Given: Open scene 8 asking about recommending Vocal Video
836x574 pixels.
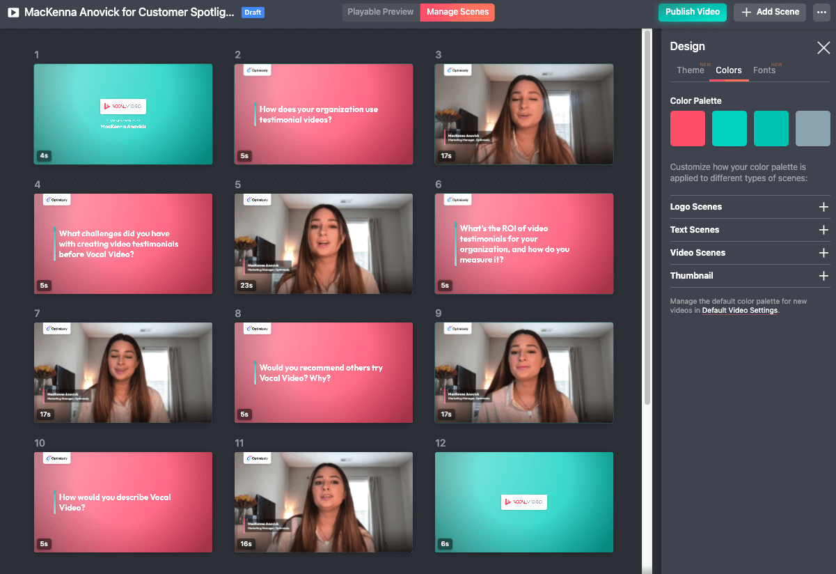Looking at the screenshot, I should (x=324, y=373).
